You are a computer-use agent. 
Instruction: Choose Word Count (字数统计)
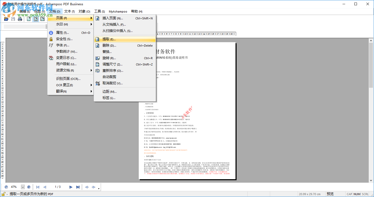click(x=70, y=52)
